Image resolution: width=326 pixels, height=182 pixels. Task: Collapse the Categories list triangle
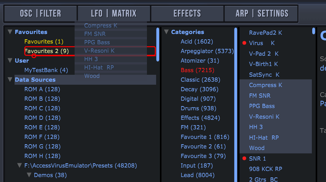[x=166, y=32]
